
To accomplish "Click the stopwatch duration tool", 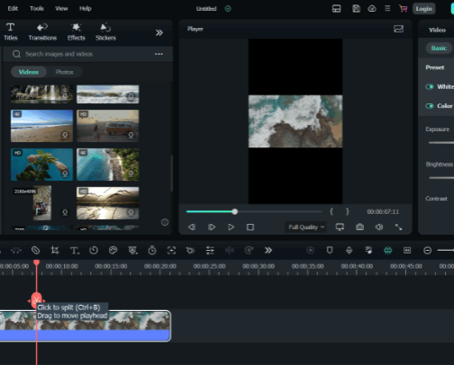I will [152, 250].
